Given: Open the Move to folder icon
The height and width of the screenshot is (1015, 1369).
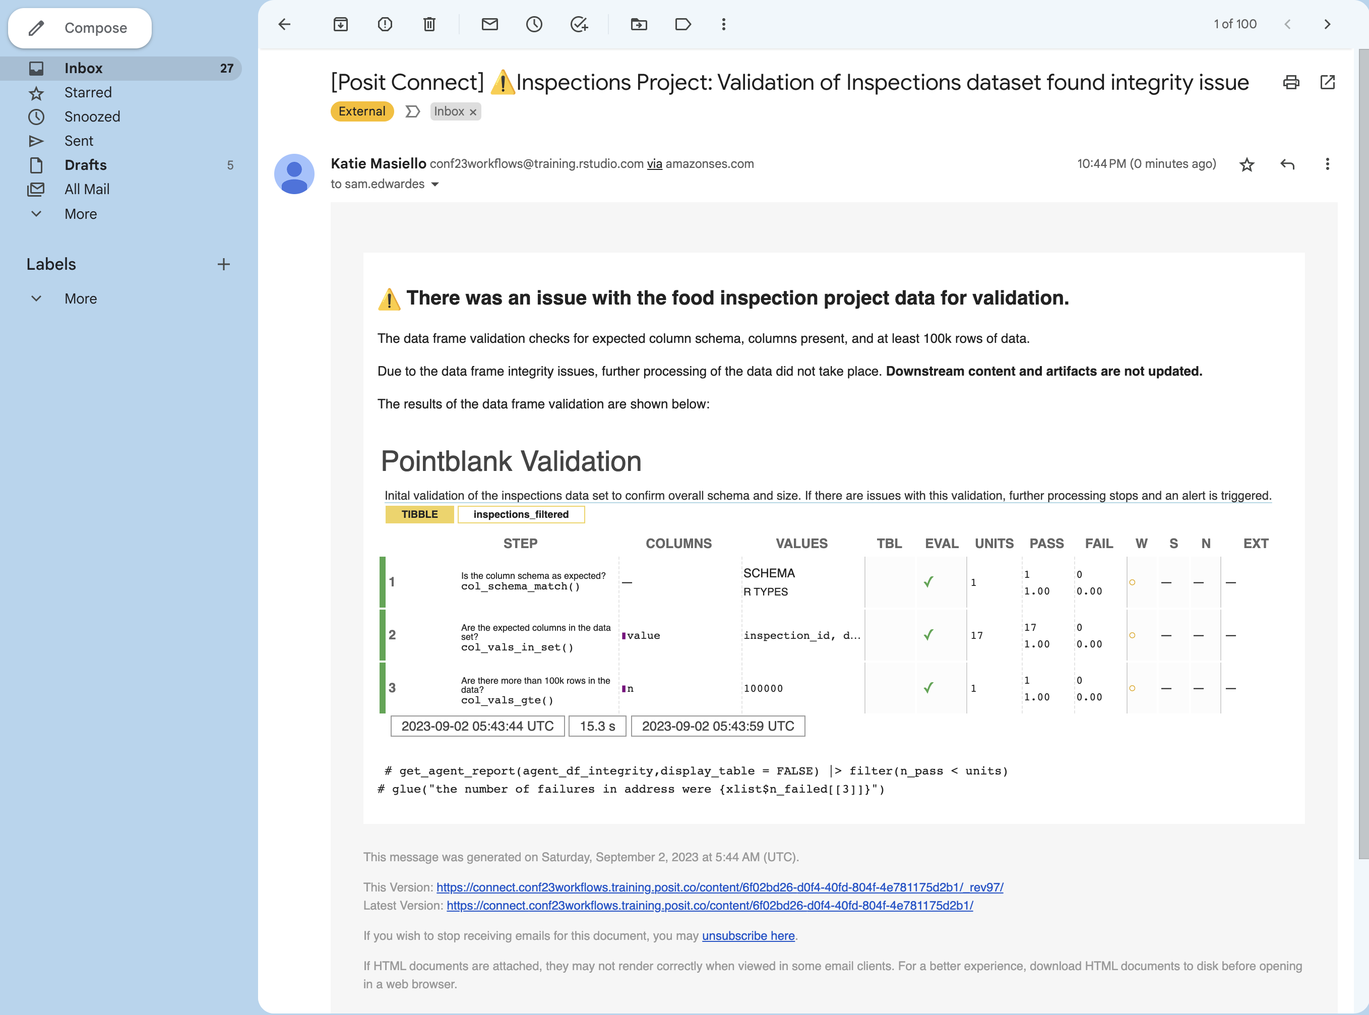Looking at the screenshot, I should tap(639, 25).
